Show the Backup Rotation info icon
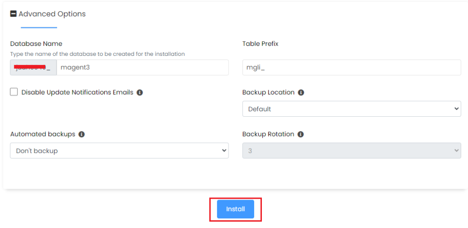 click(x=301, y=135)
